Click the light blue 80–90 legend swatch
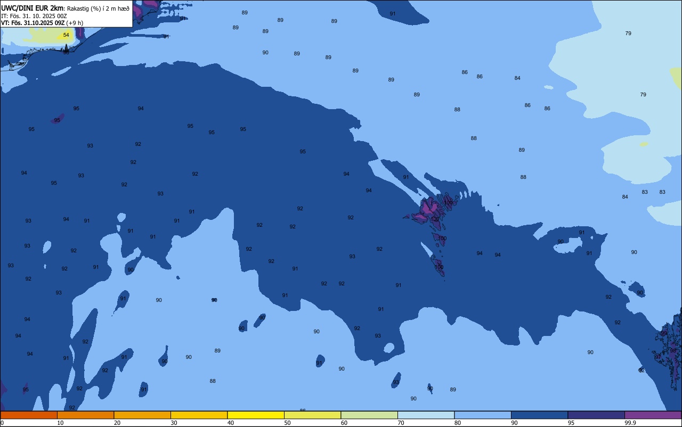682x427 pixels. 483,415
